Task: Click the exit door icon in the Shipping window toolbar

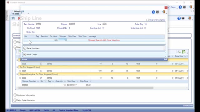Action: point(189,18)
